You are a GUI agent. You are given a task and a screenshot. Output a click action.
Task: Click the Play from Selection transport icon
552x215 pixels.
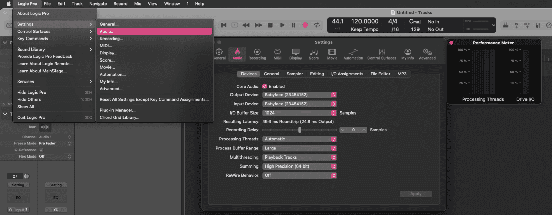pyautogui.click(x=235, y=25)
